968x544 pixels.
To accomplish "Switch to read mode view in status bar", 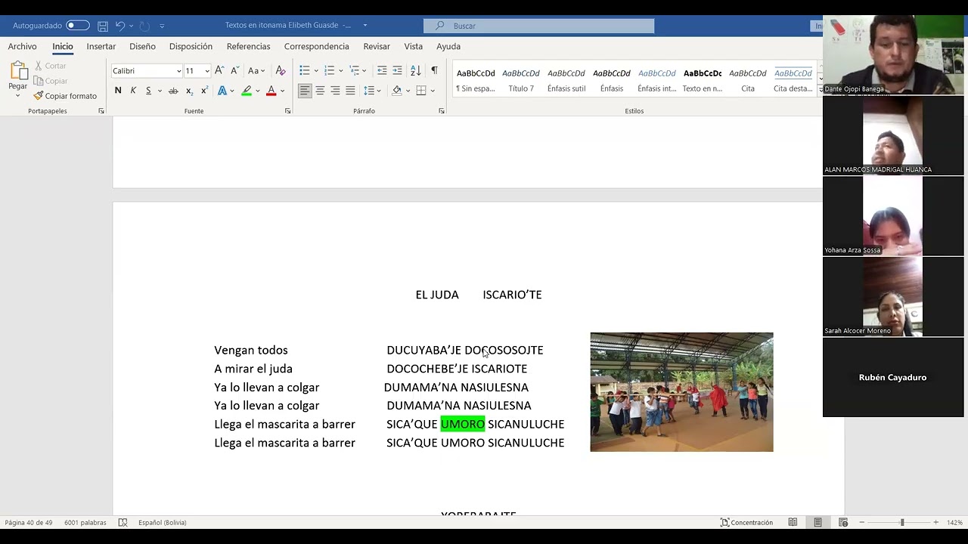I will (793, 522).
